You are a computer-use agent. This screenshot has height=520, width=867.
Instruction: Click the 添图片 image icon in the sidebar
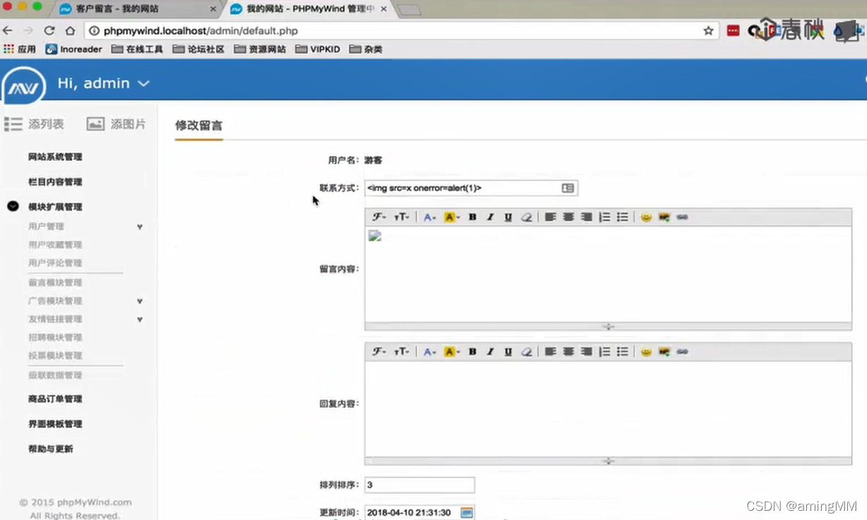[x=96, y=123]
